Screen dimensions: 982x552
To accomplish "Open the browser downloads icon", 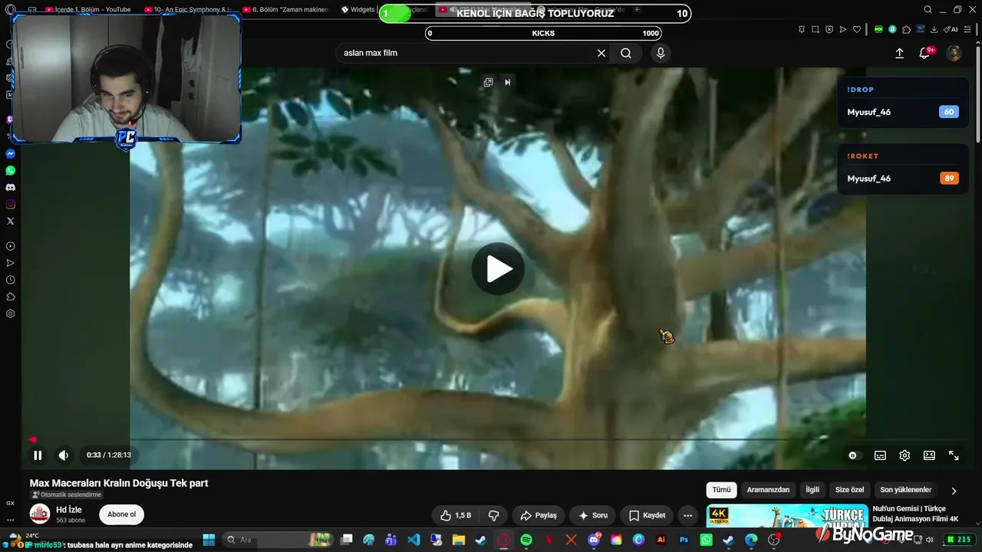I will tap(934, 29).
